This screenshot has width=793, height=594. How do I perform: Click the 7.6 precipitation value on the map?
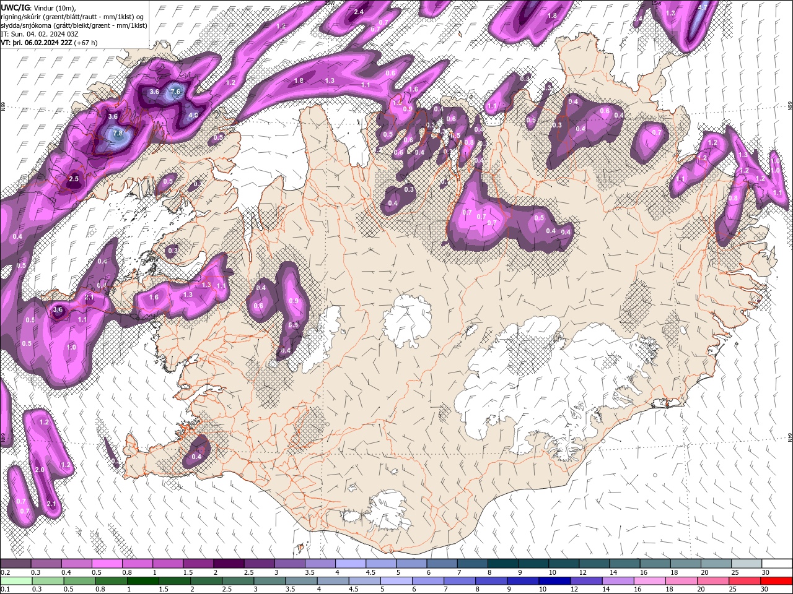click(175, 92)
